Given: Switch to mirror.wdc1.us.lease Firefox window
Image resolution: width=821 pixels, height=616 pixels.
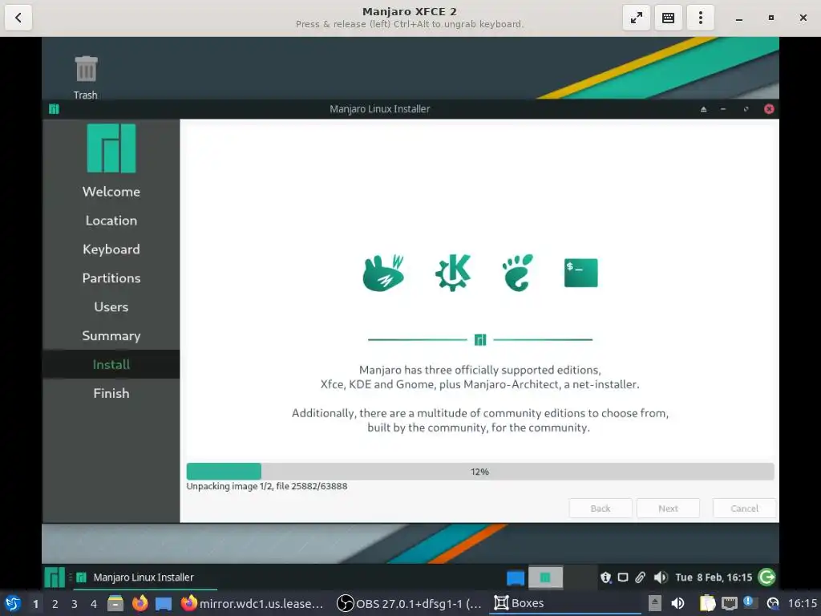Looking at the screenshot, I should [x=253, y=603].
